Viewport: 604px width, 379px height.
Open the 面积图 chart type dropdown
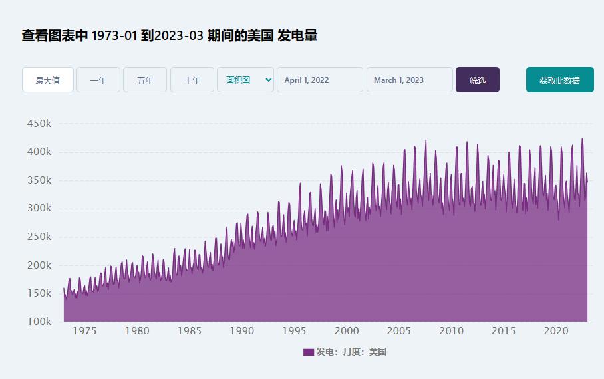pos(245,80)
